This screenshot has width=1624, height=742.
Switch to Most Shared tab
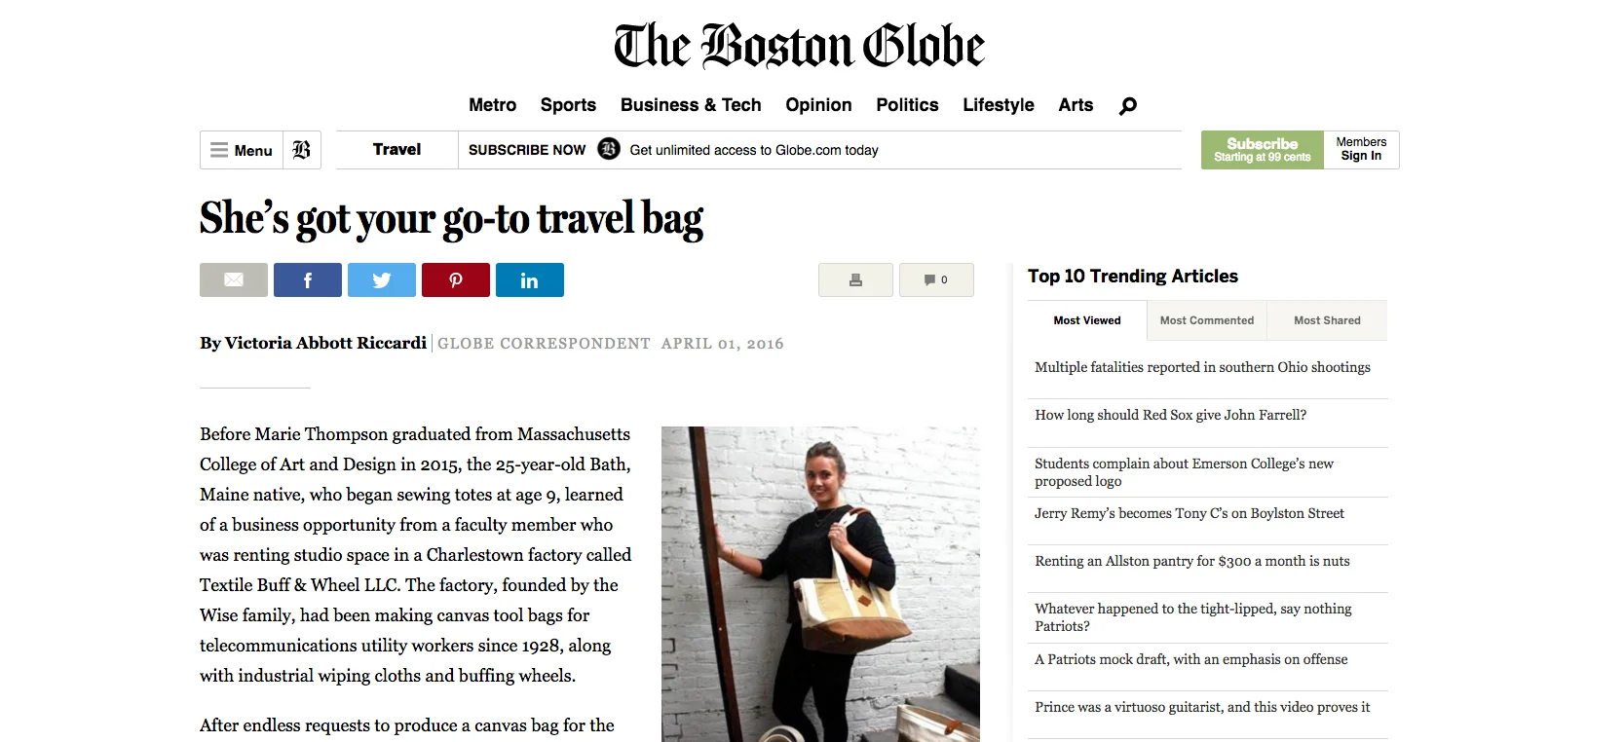[1327, 320]
